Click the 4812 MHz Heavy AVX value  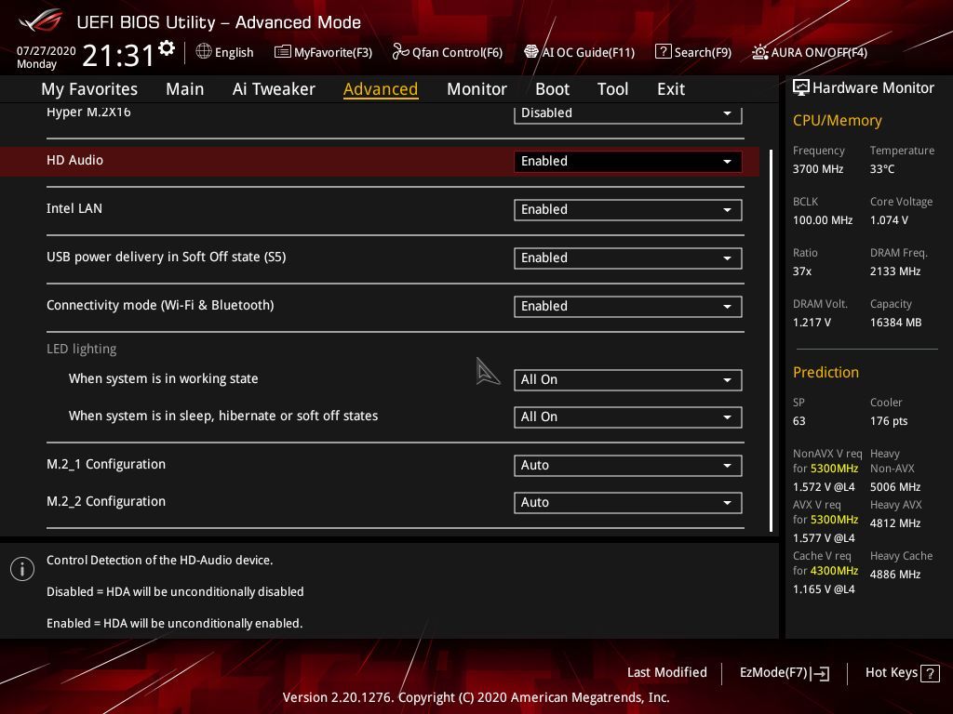click(x=894, y=523)
